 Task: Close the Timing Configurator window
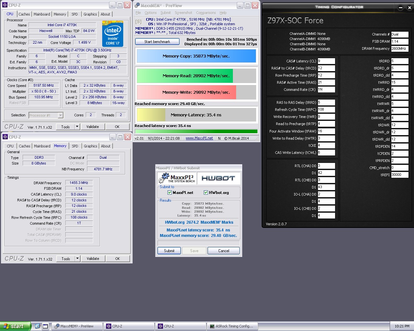(x=409, y=8)
